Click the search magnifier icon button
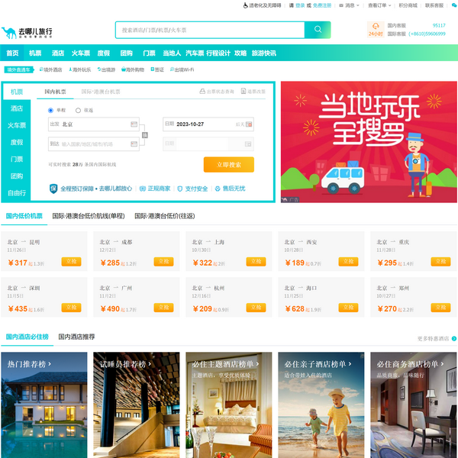 pyautogui.click(x=317, y=31)
